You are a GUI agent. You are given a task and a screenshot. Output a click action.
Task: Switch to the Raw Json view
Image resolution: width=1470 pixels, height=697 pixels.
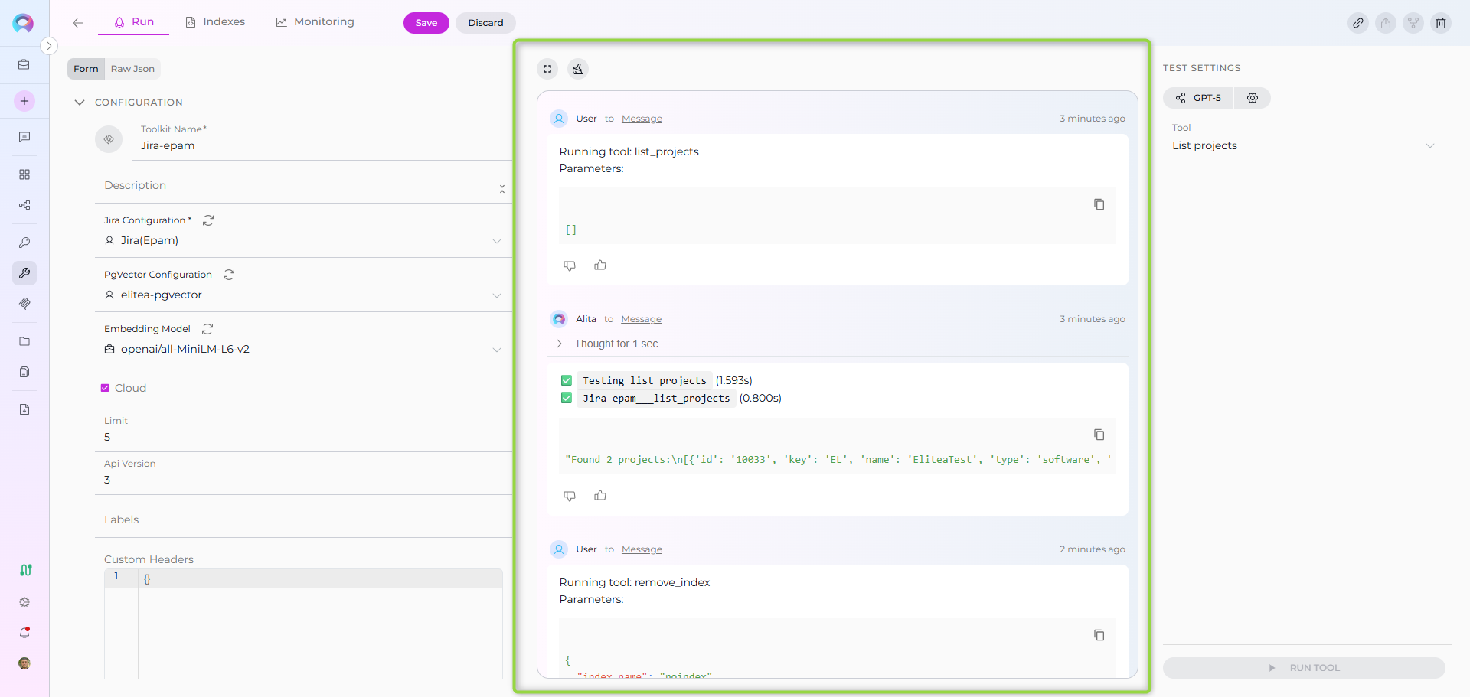(132, 69)
